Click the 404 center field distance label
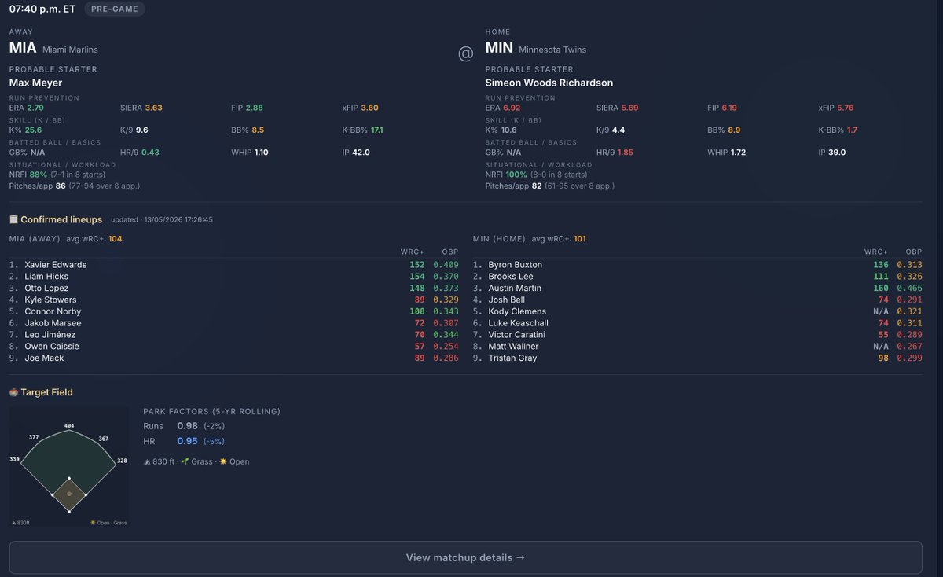943x577 pixels. point(69,426)
